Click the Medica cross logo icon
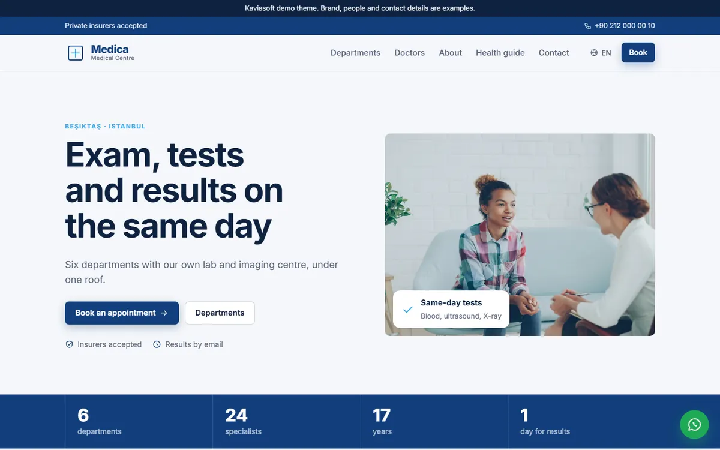The width and height of the screenshot is (720, 450). (76, 53)
